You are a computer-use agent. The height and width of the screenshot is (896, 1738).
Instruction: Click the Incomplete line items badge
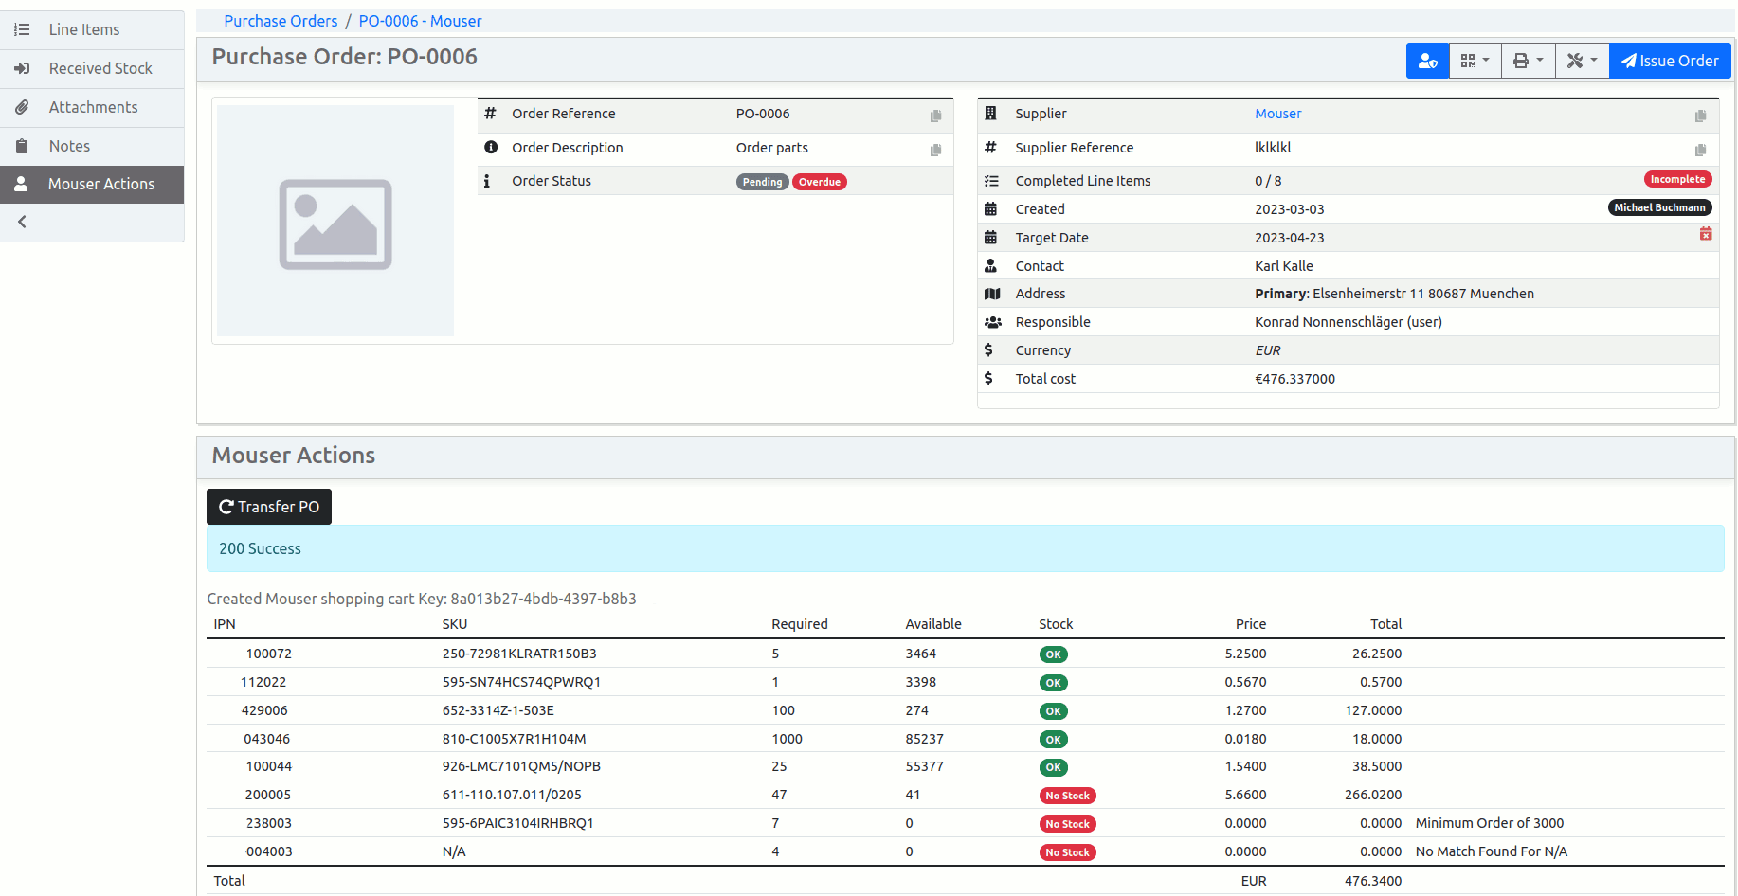[1677, 179]
